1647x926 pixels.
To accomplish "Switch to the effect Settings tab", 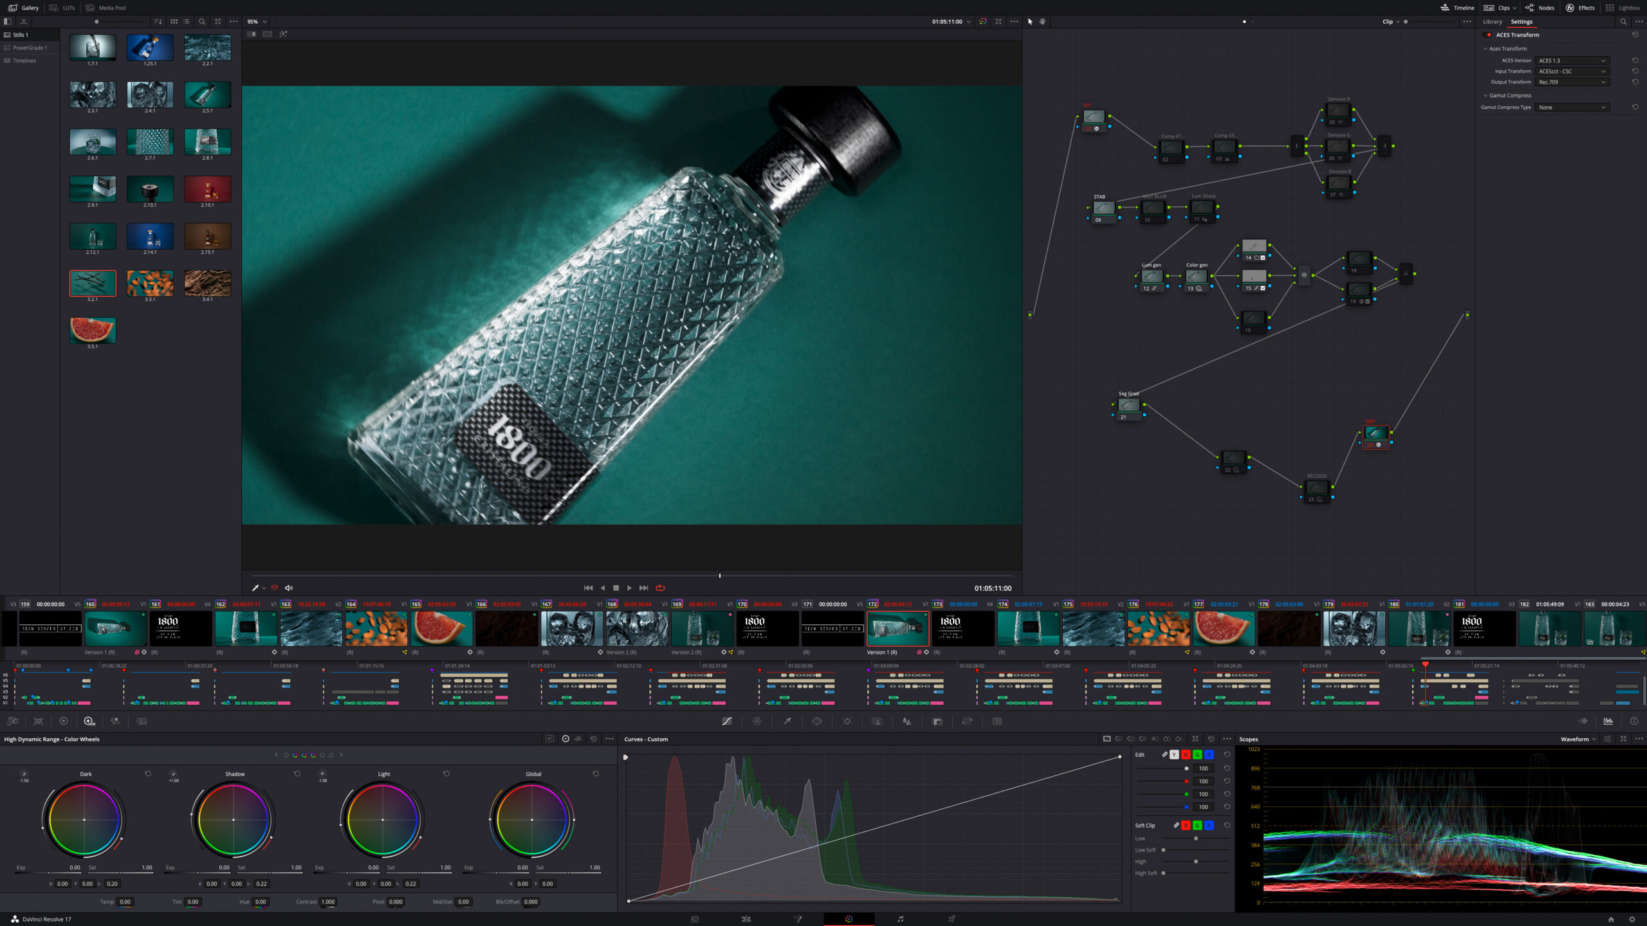I will pos(1522,21).
